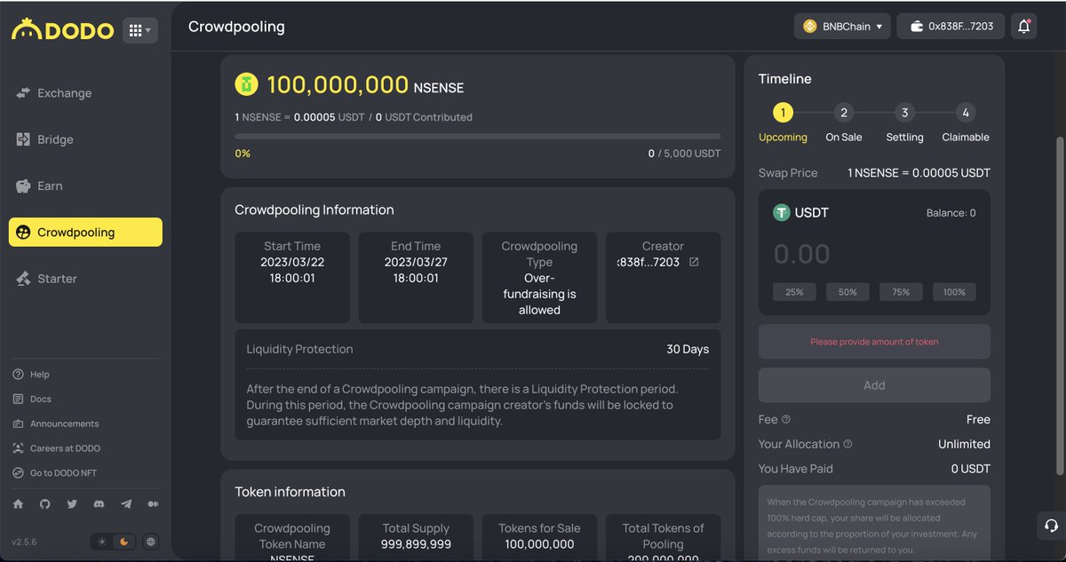1066x562 pixels.
Task: Click timeline step 3 Settling
Action: tap(904, 113)
